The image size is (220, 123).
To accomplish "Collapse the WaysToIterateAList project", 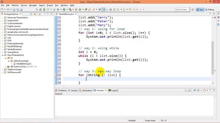I will [x=2, y=55].
